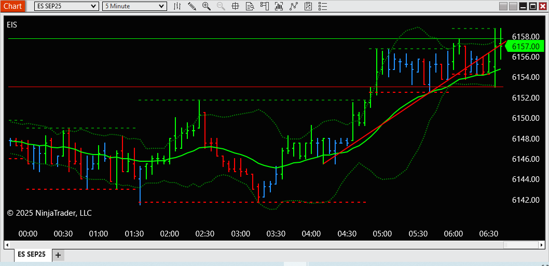
Task: Expand the ES SEP25 instrument dropdown
Action: coord(66,6)
